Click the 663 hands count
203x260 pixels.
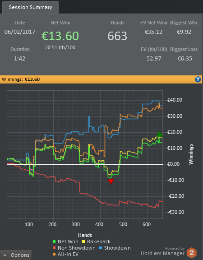click(x=117, y=36)
